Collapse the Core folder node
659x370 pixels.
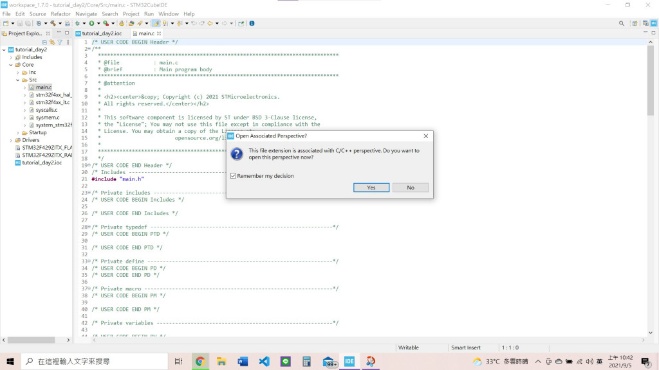11,65
